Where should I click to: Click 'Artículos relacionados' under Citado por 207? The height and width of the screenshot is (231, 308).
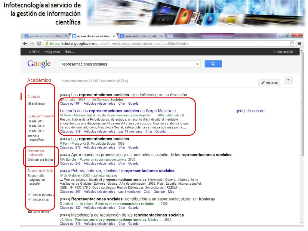click(x=99, y=192)
